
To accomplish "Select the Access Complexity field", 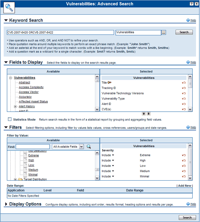I will click(x=31, y=87).
